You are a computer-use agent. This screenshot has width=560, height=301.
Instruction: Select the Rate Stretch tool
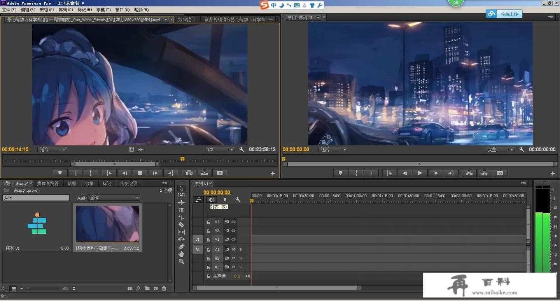[181, 217]
